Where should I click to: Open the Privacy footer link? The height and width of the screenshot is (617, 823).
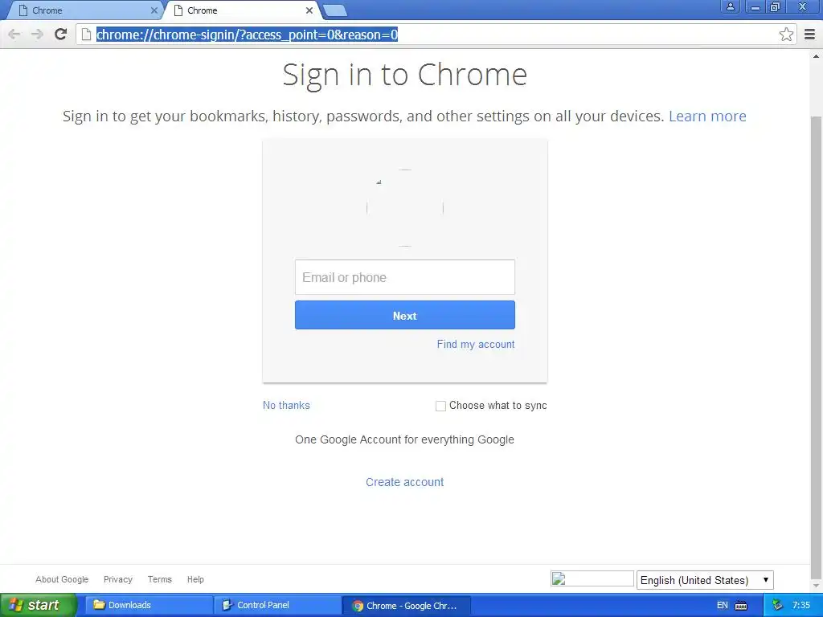(x=117, y=579)
